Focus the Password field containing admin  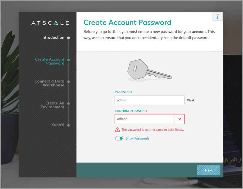pyautogui.click(x=150, y=100)
